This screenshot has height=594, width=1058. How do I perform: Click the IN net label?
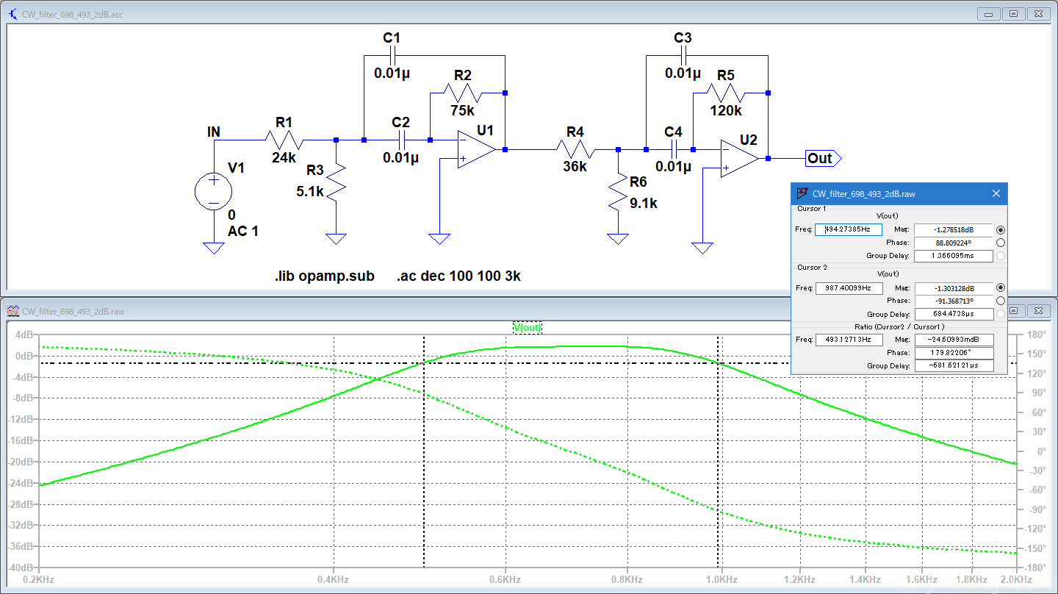pos(214,132)
